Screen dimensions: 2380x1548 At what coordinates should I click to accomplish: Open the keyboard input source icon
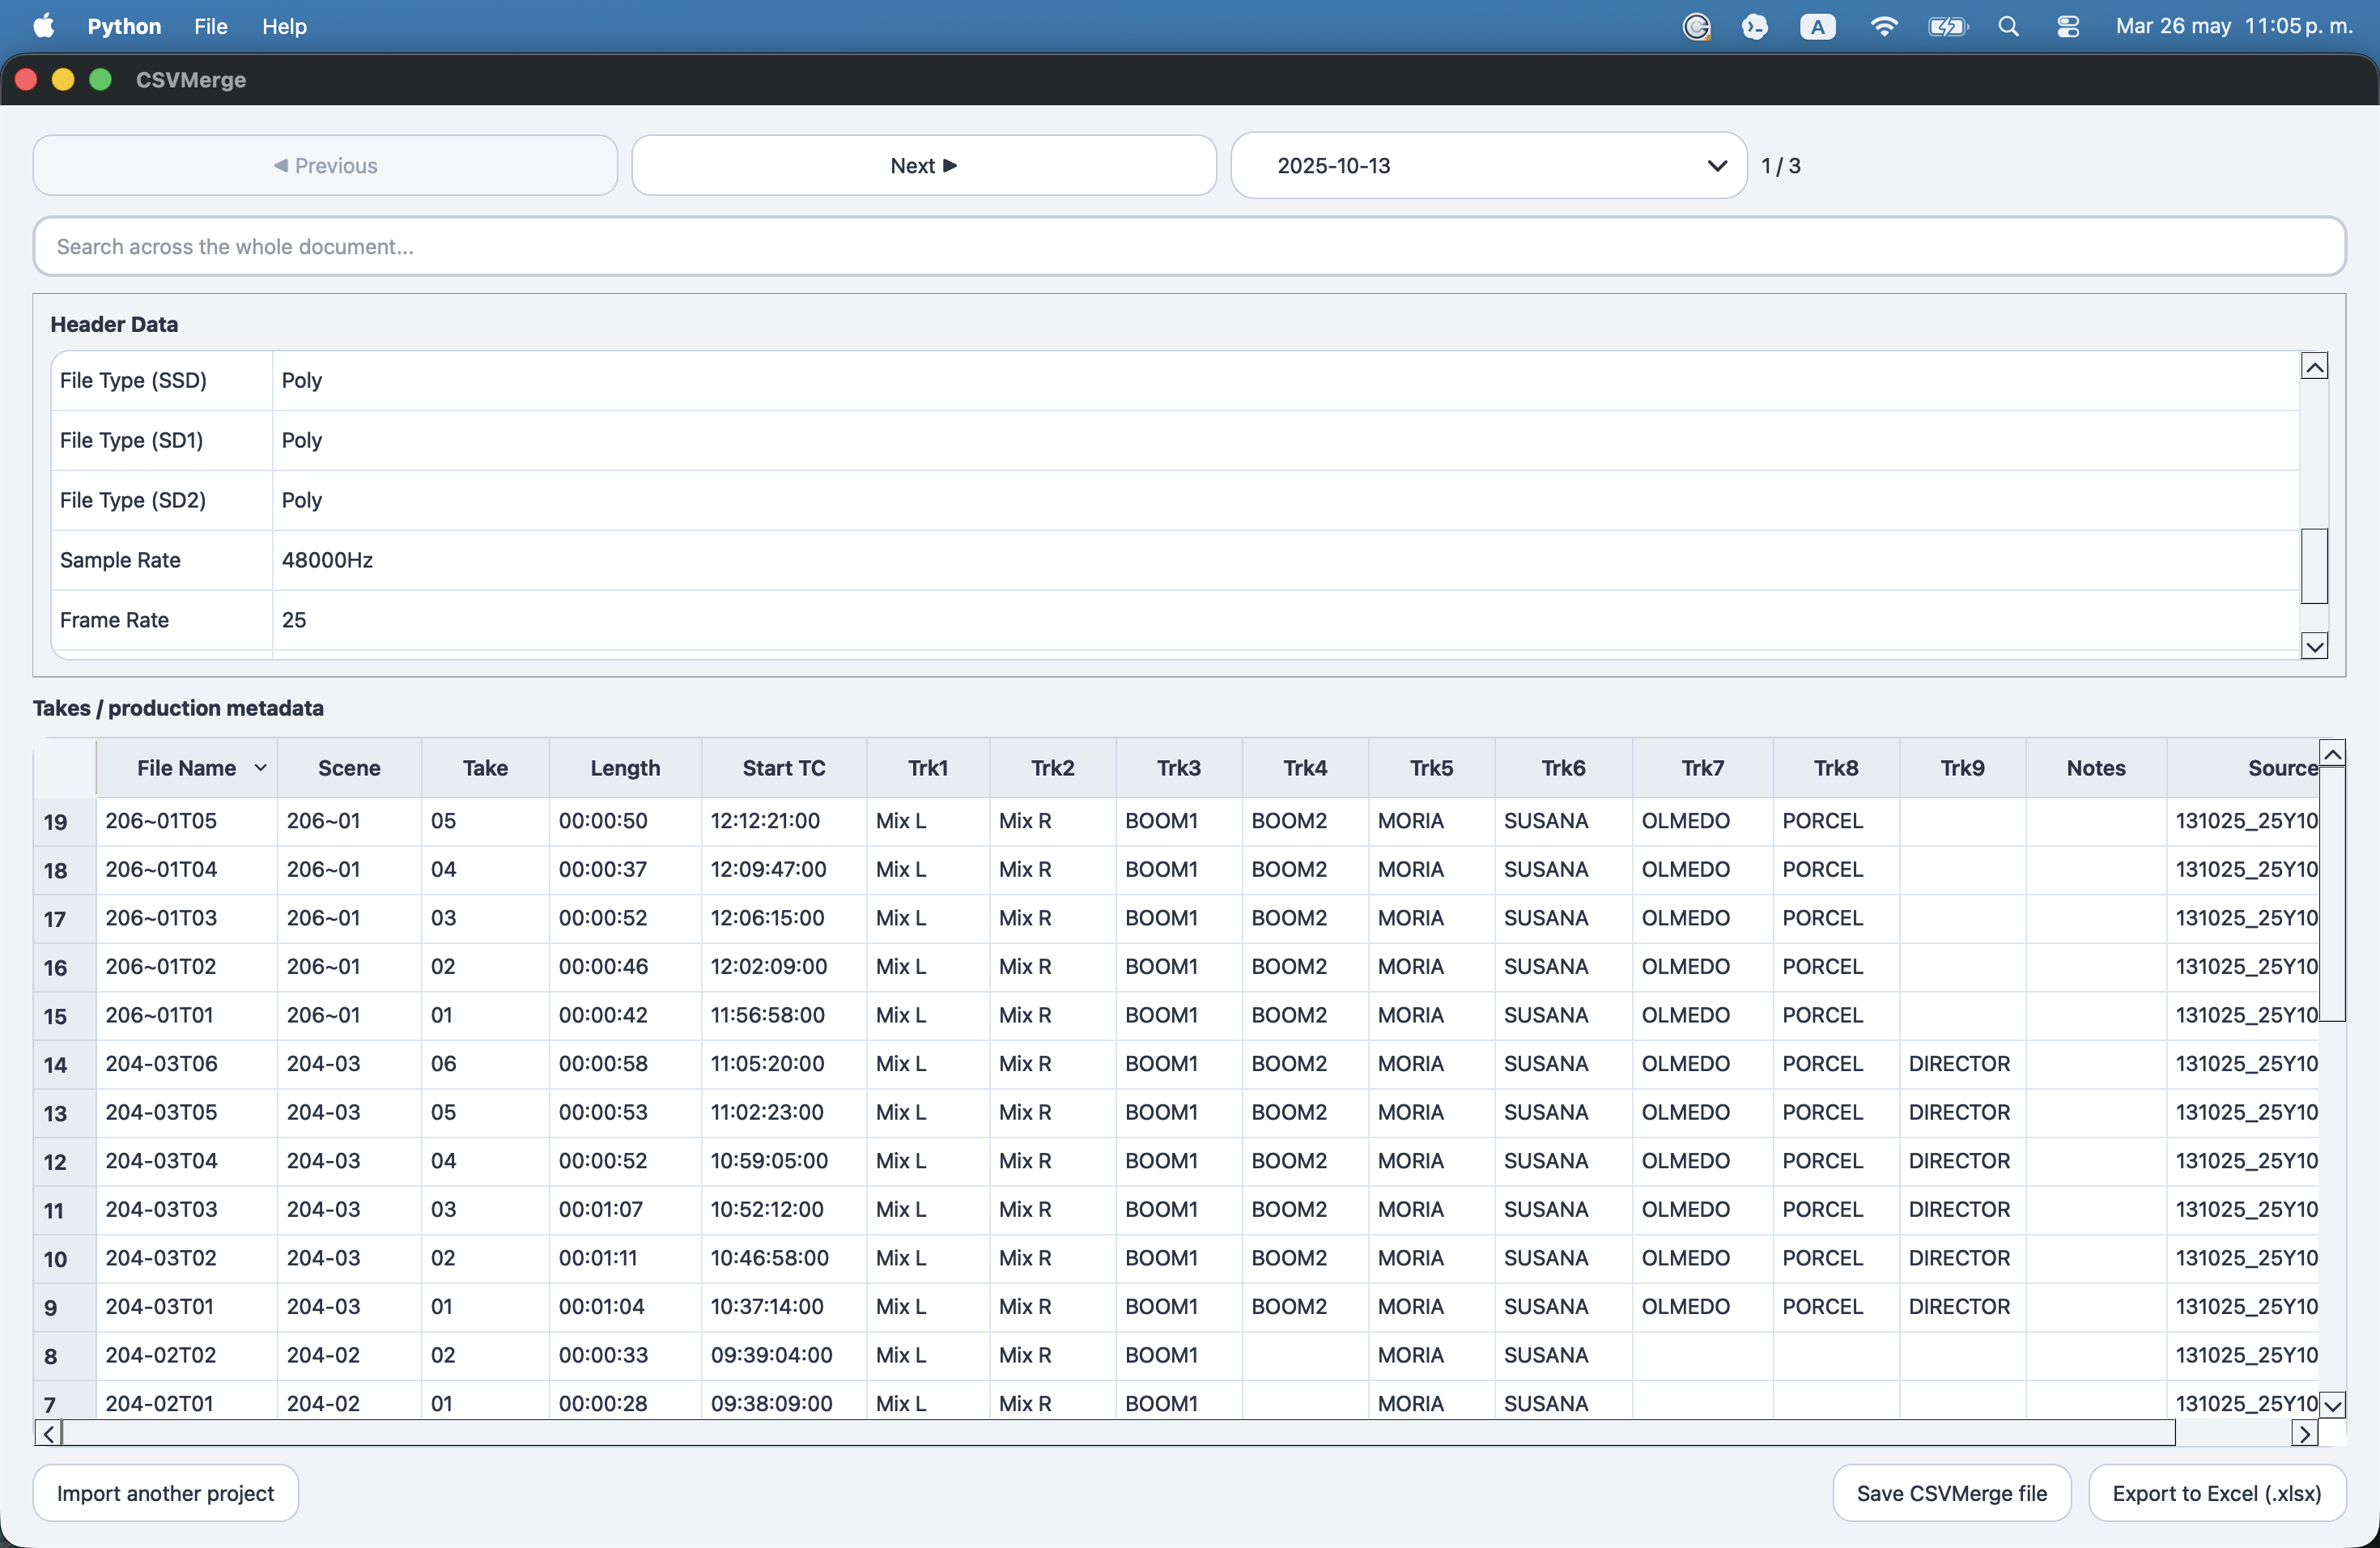click(1817, 26)
